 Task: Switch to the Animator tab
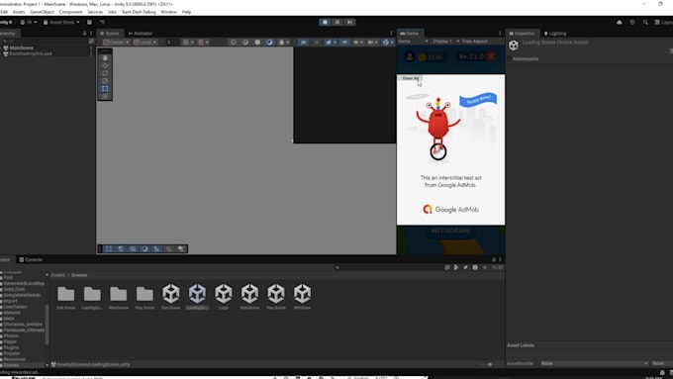(141, 33)
